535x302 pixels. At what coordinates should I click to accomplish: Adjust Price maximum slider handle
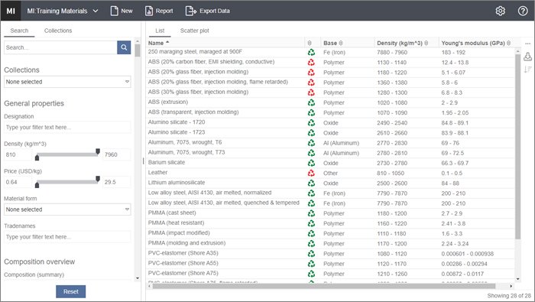pos(98,179)
